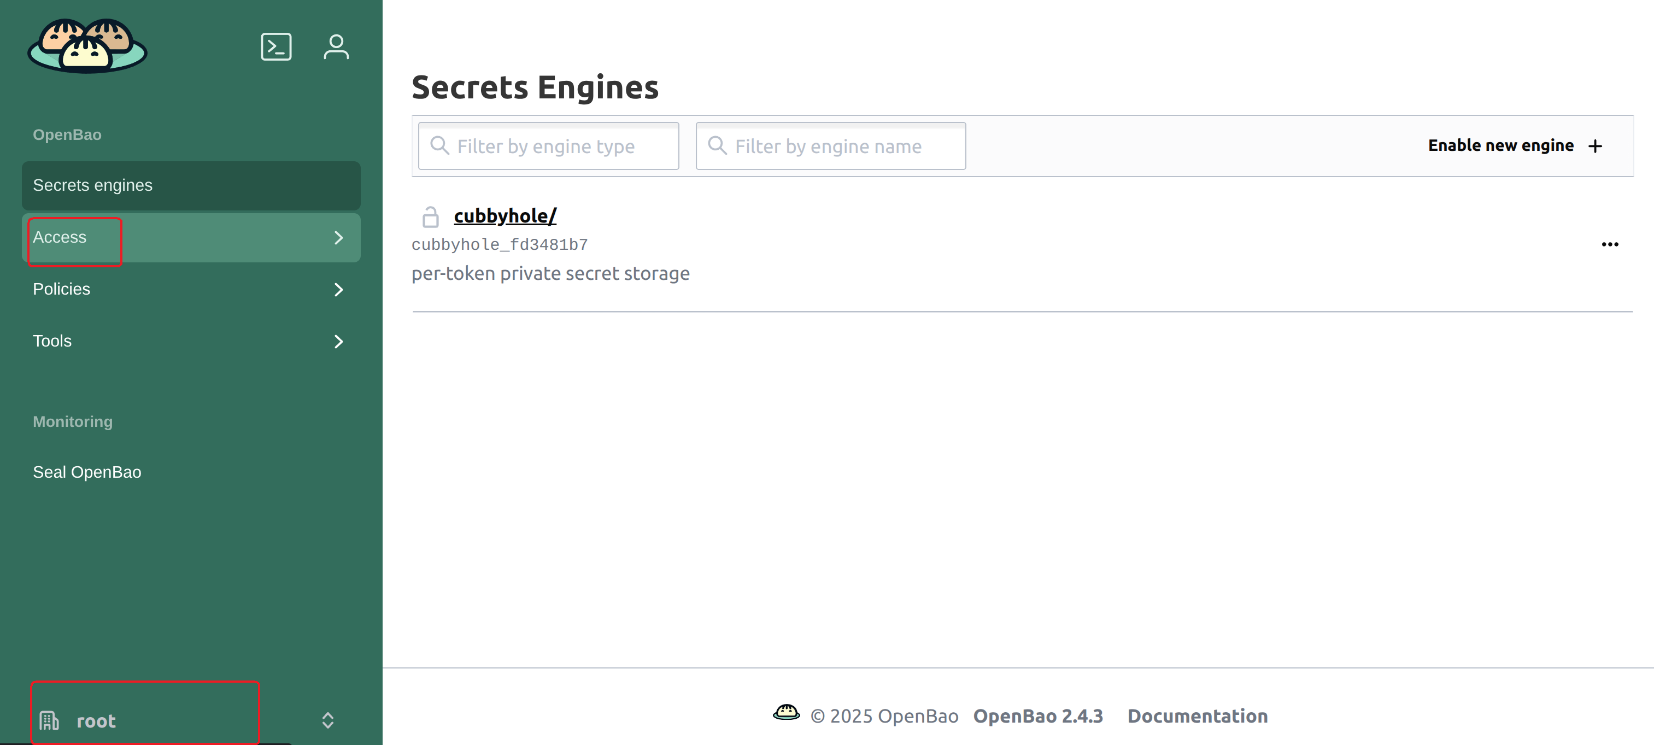Expand the Access section chevron
Viewport: 1654px width, 745px height.
338,238
